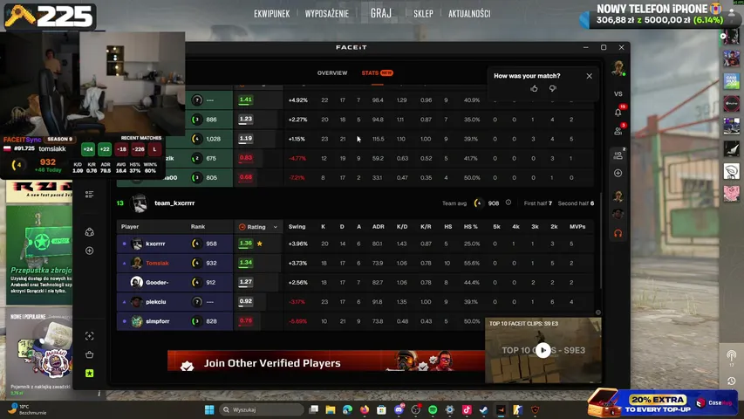Open TikTok app from the taskbar
This screenshot has width=744, height=419.
[467, 410]
